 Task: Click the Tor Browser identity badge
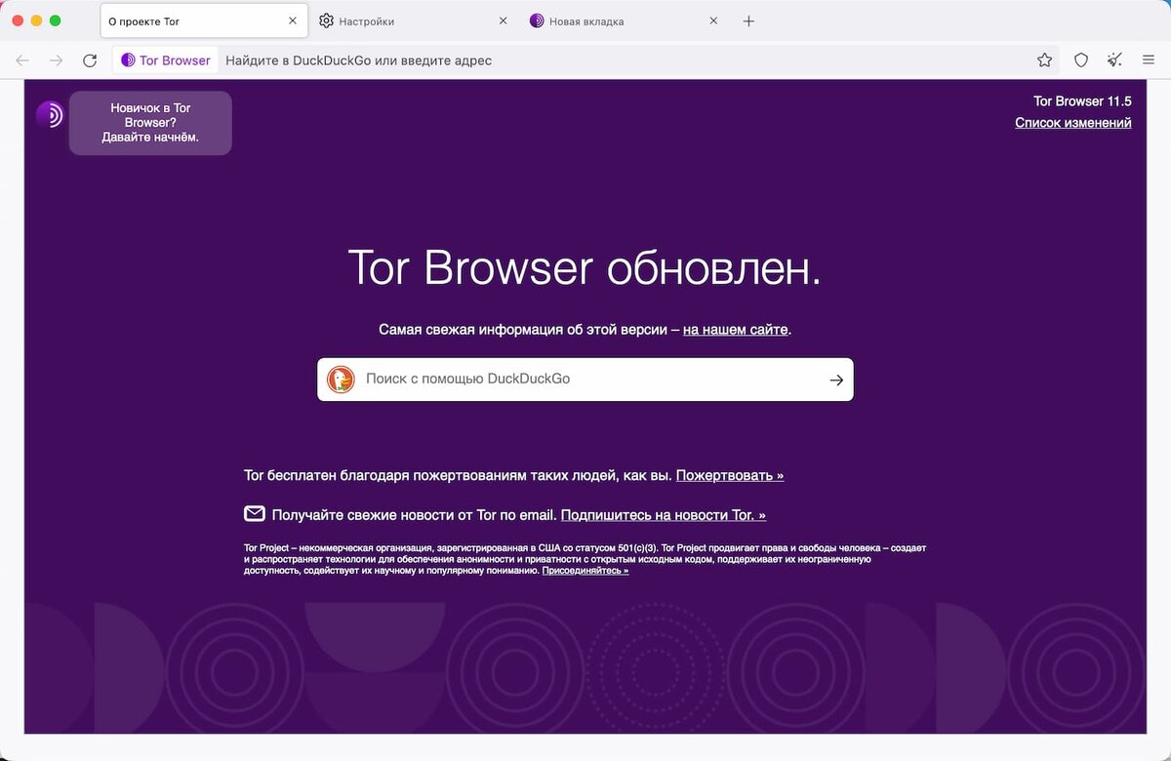[x=165, y=60]
